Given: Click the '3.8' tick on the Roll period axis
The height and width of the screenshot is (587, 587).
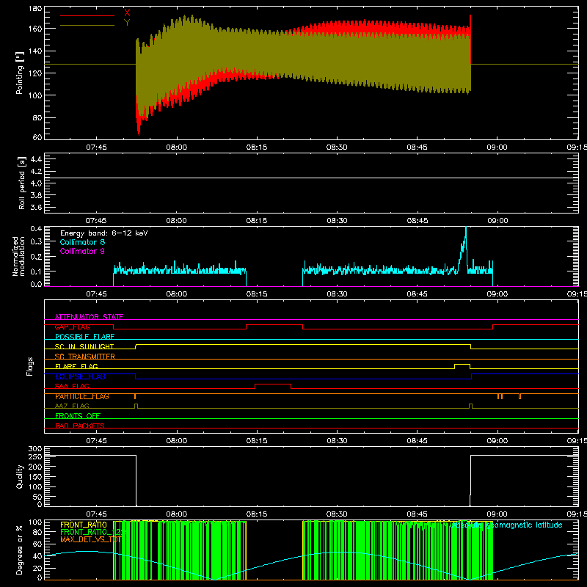Looking at the screenshot, I should (36, 195).
